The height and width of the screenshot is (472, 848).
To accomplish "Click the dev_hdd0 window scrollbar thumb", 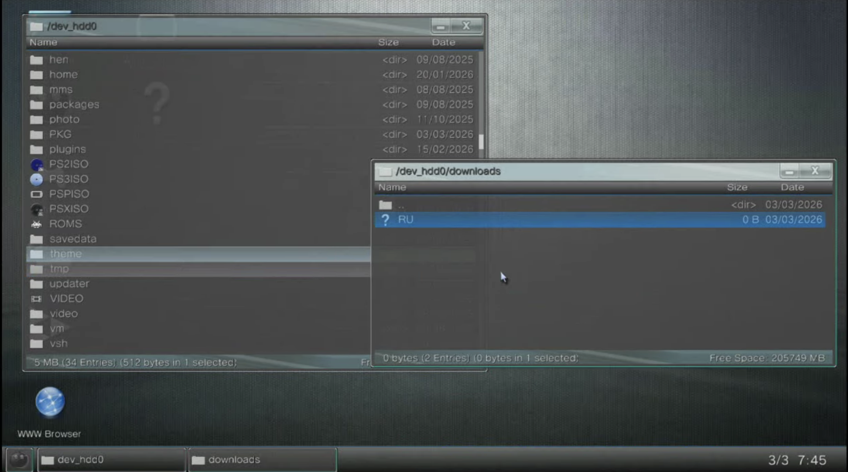I will [x=481, y=142].
